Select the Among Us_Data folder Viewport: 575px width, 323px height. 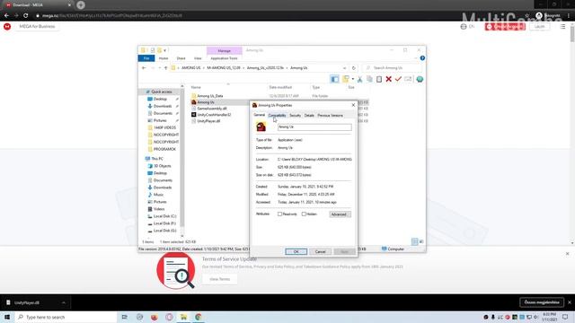(209, 96)
